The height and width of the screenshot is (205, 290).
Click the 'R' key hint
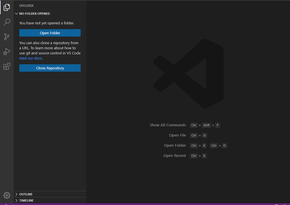[204, 156]
